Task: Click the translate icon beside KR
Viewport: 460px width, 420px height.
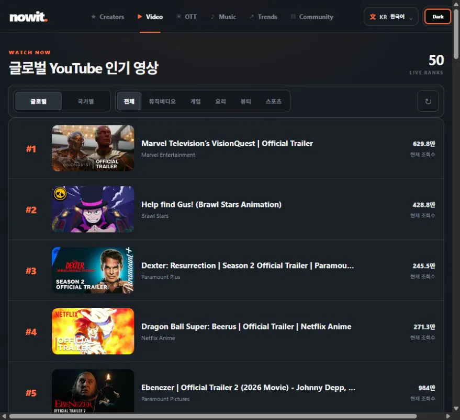Action: pyautogui.click(x=373, y=17)
